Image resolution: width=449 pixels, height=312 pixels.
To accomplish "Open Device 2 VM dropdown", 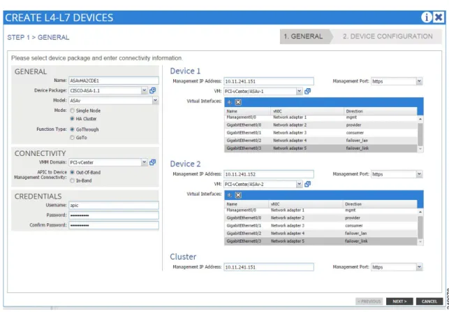I will tap(300, 184).
